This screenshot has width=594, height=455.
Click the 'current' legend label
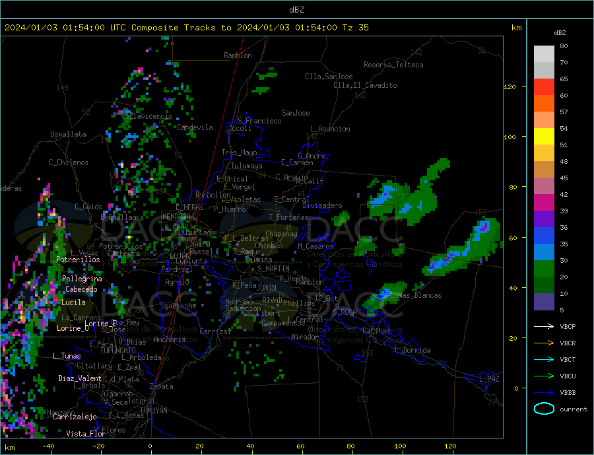point(574,409)
